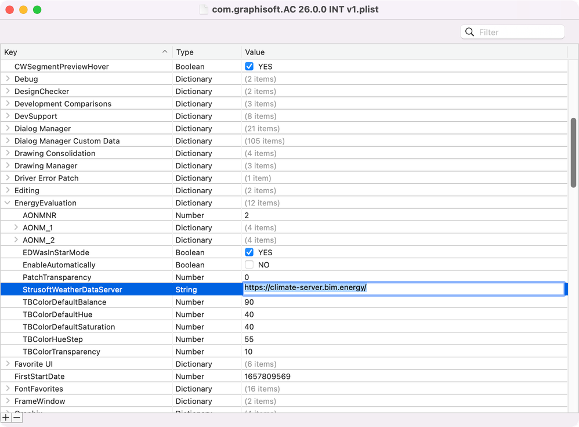Expand the DevSupport dictionary
The image size is (579, 427).
tap(7, 116)
